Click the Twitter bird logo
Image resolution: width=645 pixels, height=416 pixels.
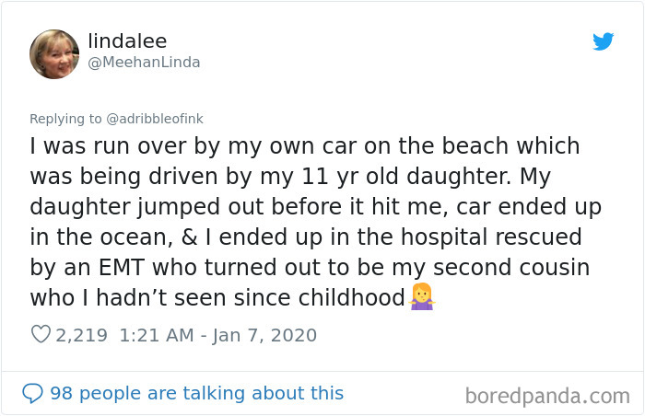click(603, 41)
